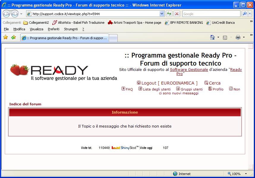Open the FAQ link
Image resolution: width=255 pixels, height=178 pixels.
click(x=129, y=89)
